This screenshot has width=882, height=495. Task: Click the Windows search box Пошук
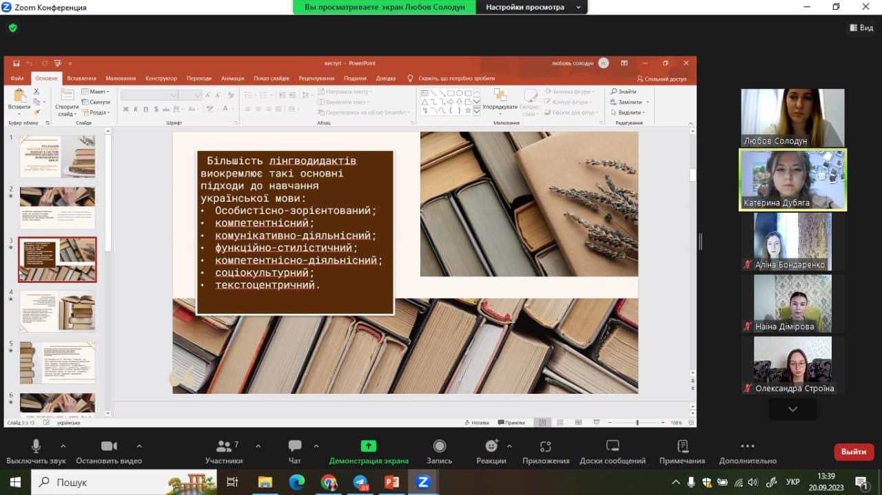(124, 482)
